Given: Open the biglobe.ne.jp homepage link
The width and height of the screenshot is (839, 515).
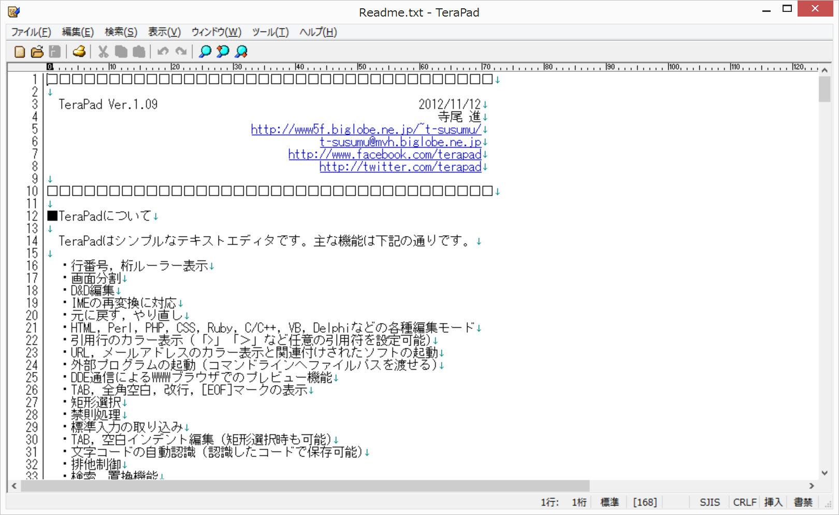Looking at the screenshot, I should pyautogui.click(x=366, y=129).
